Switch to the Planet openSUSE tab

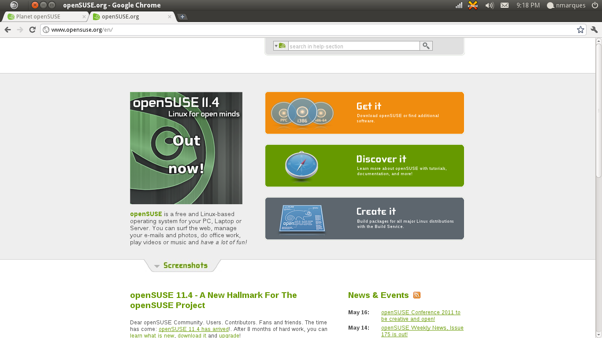tap(46, 17)
